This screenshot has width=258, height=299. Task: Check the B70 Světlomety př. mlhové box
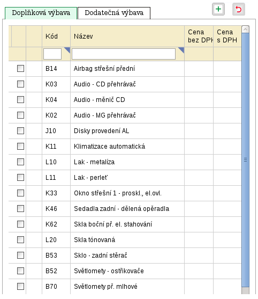[x=20, y=287]
